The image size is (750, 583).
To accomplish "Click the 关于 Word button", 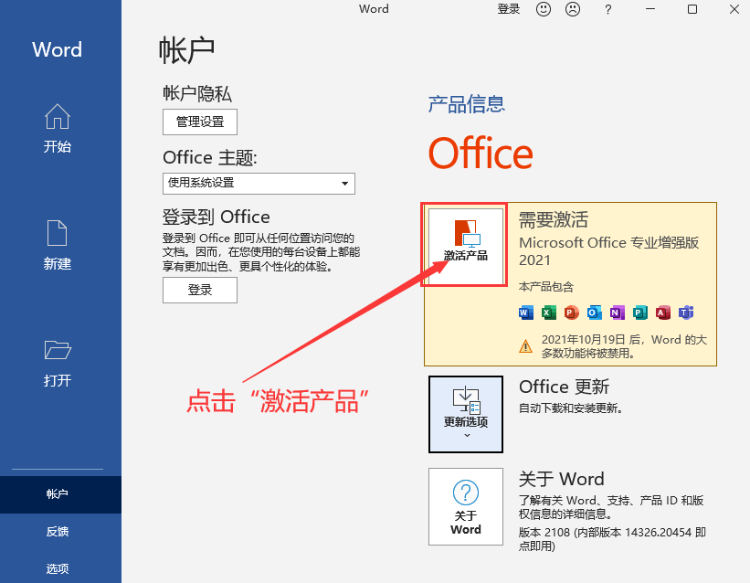I will click(466, 506).
